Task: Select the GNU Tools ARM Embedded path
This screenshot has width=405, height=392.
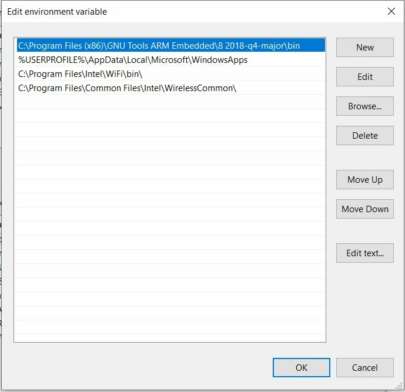Action: 171,45
